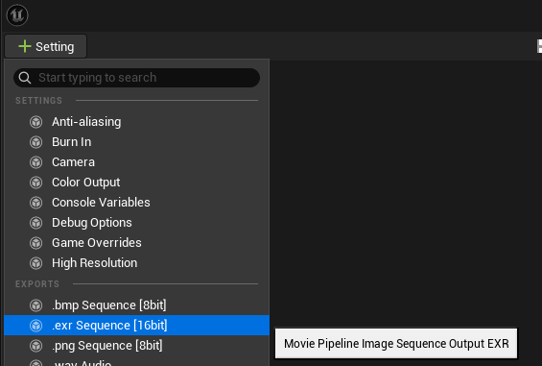The height and width of the screenshot is (366, 542).
Task: Choose the Camera setting
Action: click(x=136, y=162)
